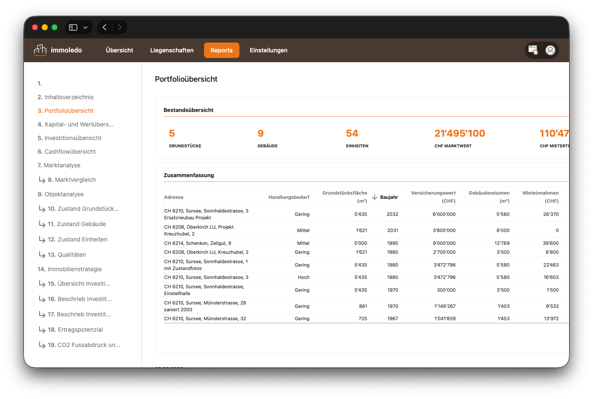The height and width of the screenshot is (399, 593).
Task: Toggle the sidebar panel icon
Action: tap(73, 27)
